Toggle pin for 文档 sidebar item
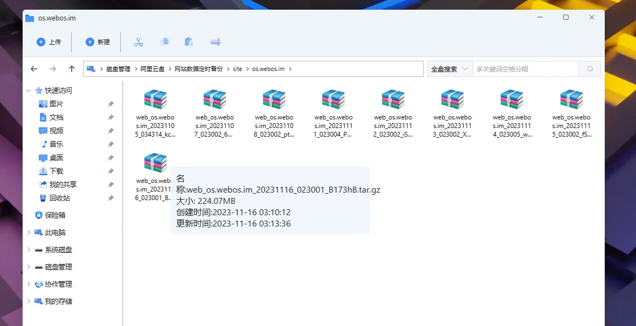 [x=110, y=118]
